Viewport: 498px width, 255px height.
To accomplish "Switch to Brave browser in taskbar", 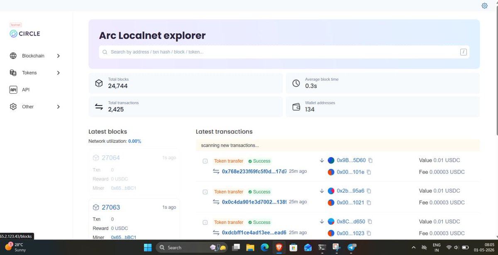I will [279, 248].
